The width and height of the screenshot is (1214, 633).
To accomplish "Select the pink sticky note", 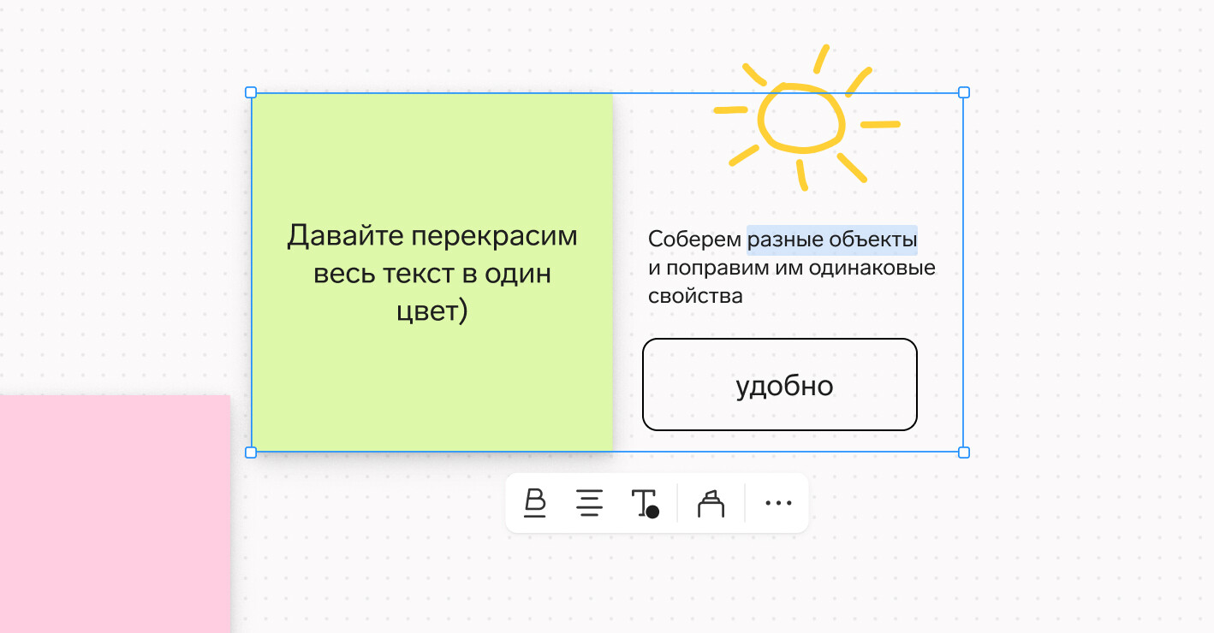I will pyautogui.click(x=114, y=512).
